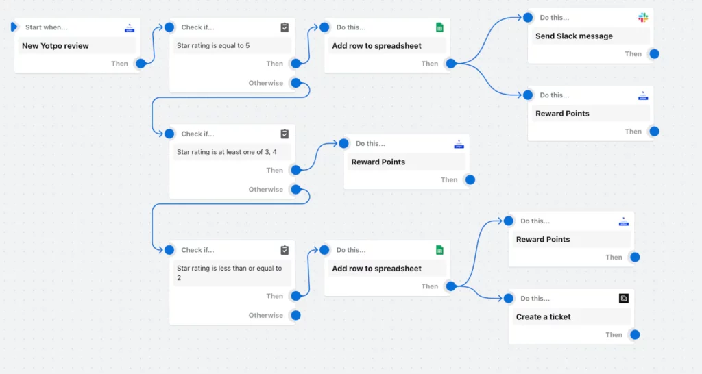Click the Then output dot on New Yotpo review

click(x=141, y=64)
